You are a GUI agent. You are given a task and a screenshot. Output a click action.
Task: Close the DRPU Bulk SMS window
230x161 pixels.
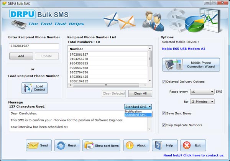tap(222, 3)
